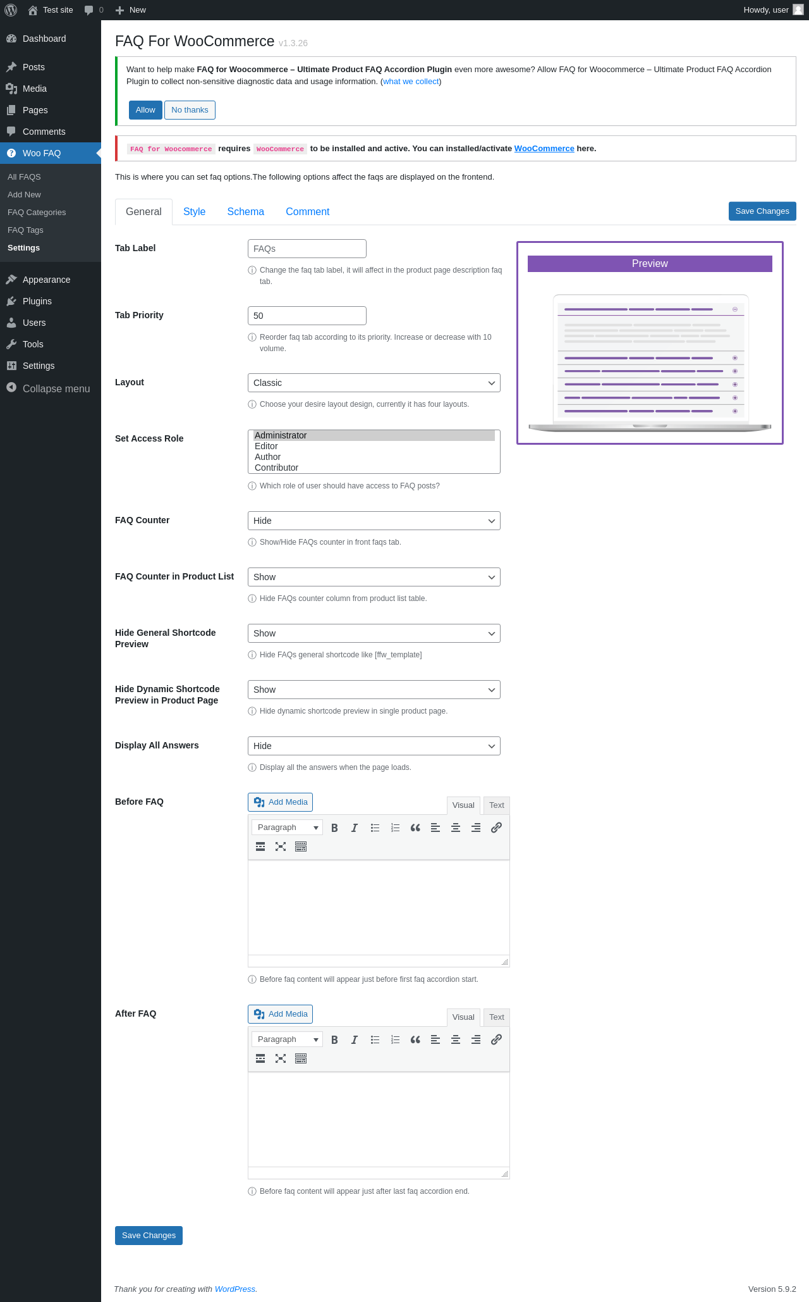
Task: Open the Display All Answers dropdown
Action: [374, 746]
